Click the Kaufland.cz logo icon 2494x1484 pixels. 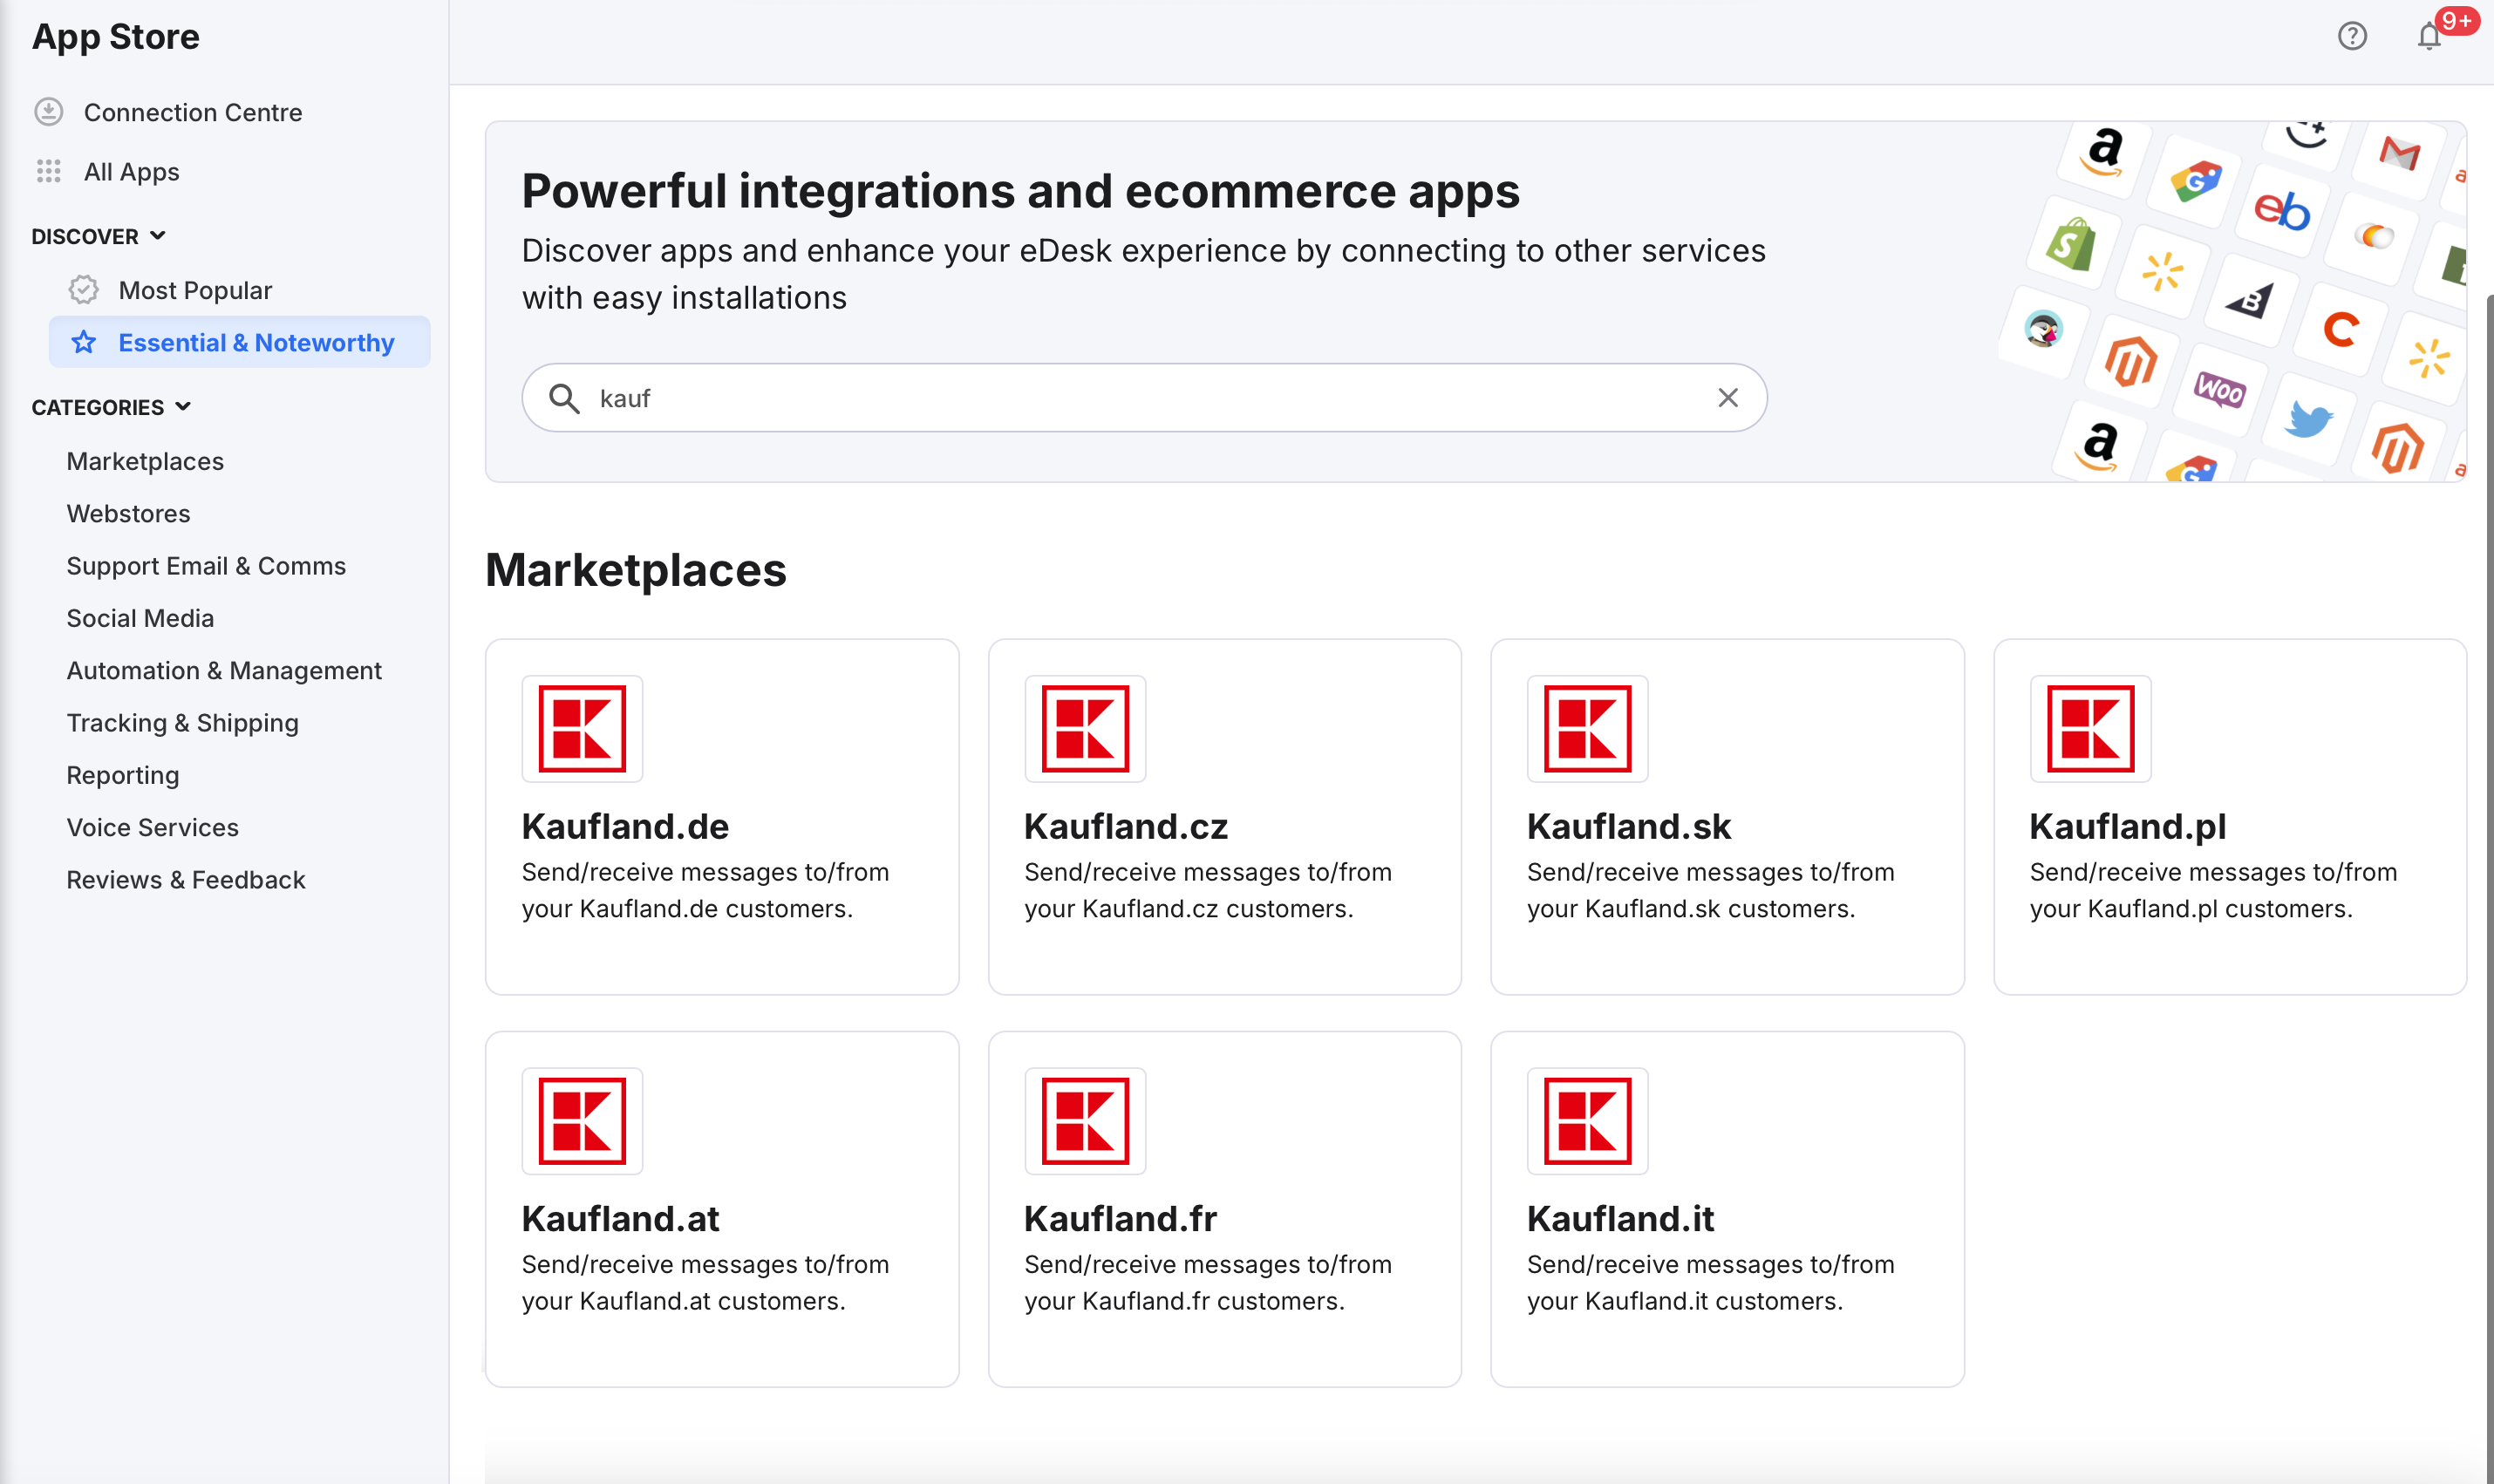point(1085,728)
